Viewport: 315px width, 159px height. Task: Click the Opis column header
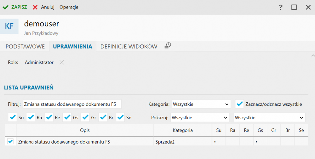(x=85, y=130)
